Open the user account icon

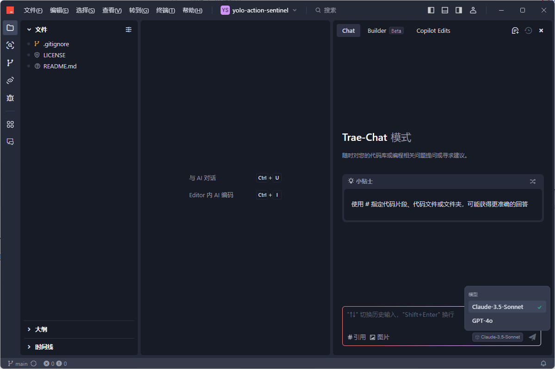click(x=473, y=10)
